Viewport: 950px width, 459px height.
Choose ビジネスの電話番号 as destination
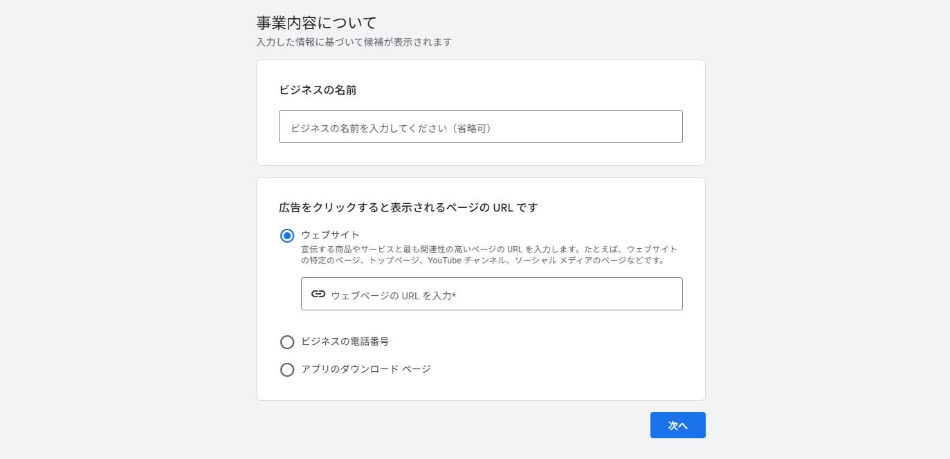[287, 342]
